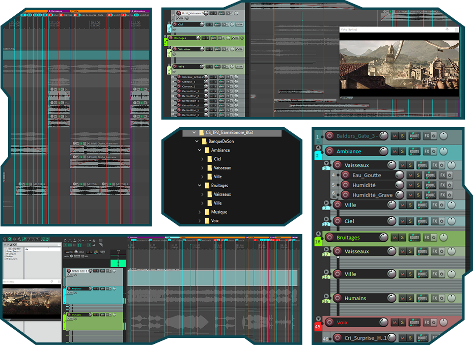Screen dimensions: 473x345
Task: Click the docked video preview of the city
Action: tap(399, 64)
